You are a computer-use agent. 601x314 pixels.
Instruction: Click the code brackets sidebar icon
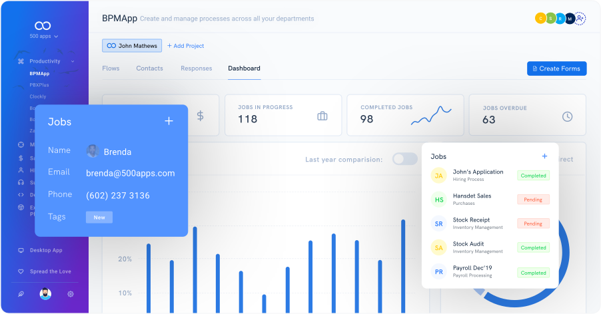click(21, 195)
